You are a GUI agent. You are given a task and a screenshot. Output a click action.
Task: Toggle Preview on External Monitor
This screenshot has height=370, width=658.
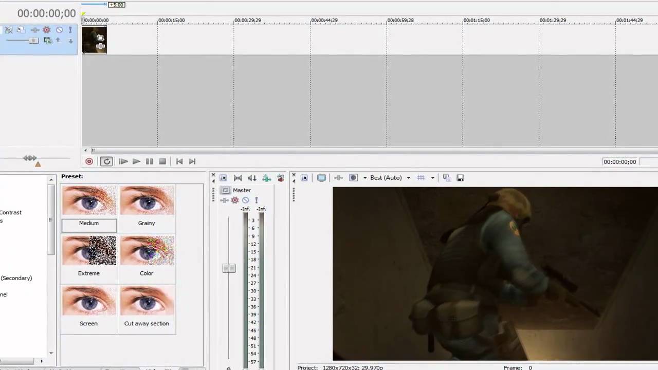[321, 178]
